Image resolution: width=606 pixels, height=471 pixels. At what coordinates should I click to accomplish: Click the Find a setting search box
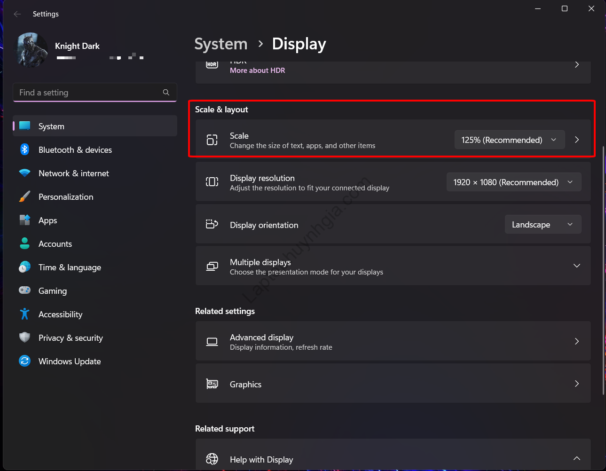[x=95, y=93]
